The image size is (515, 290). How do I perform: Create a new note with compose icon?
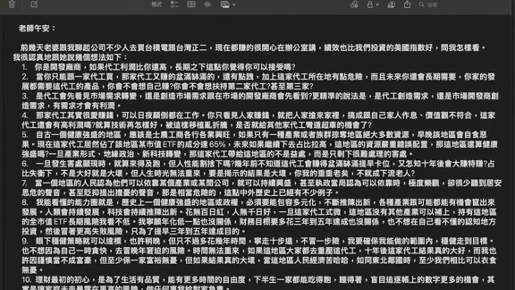[x=34, y=4]
